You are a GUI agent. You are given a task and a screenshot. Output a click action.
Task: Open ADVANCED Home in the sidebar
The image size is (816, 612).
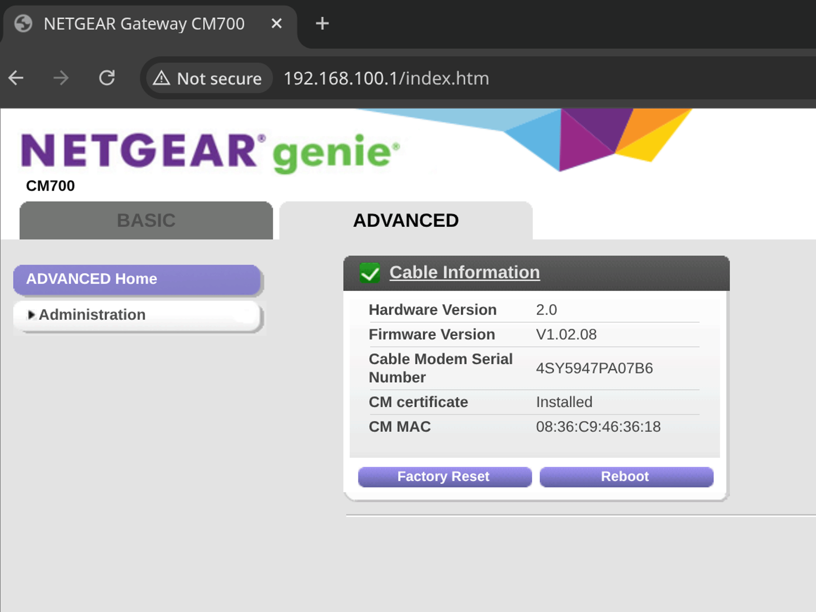click(x=137, y=279)
